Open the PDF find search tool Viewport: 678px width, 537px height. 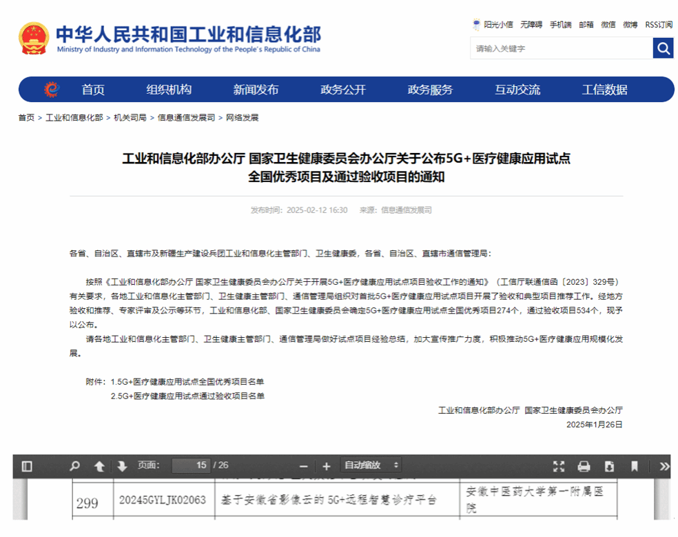(x=74, y=466)
